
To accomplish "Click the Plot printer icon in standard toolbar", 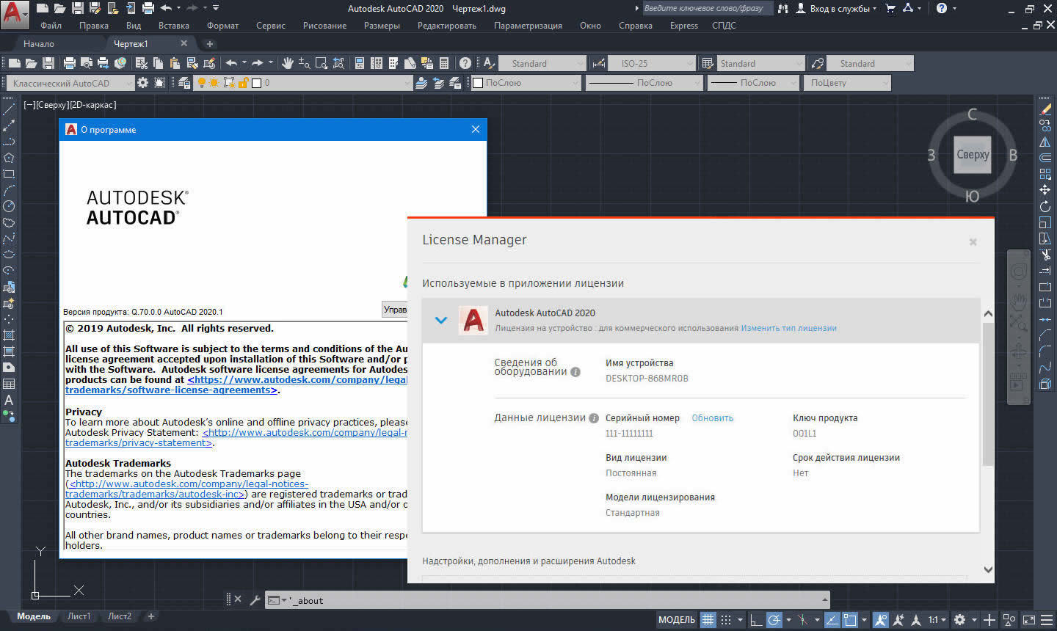I will (70, 63).
